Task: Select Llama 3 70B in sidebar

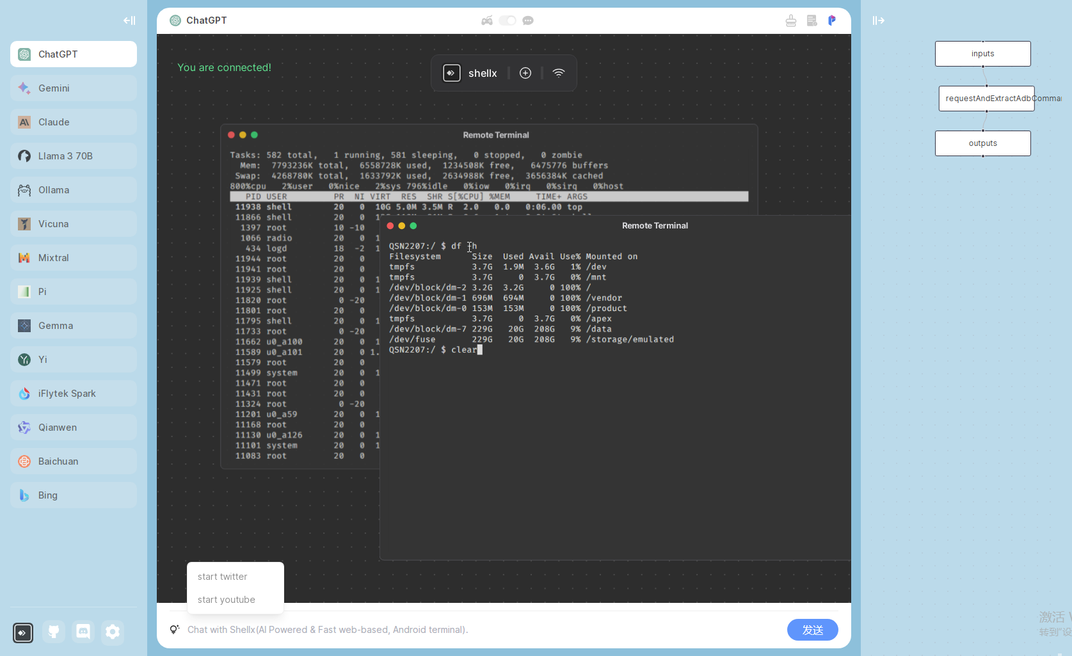Action: pos(74,156)
